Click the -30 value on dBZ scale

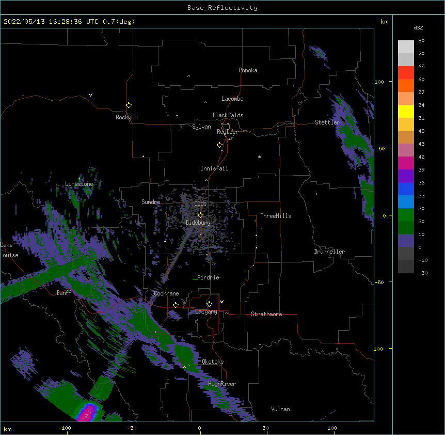coord(423,273)
